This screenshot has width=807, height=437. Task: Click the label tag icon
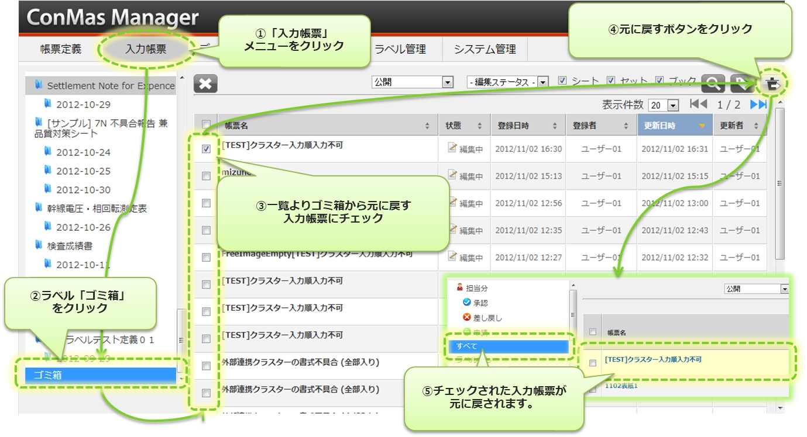[741, 84]
